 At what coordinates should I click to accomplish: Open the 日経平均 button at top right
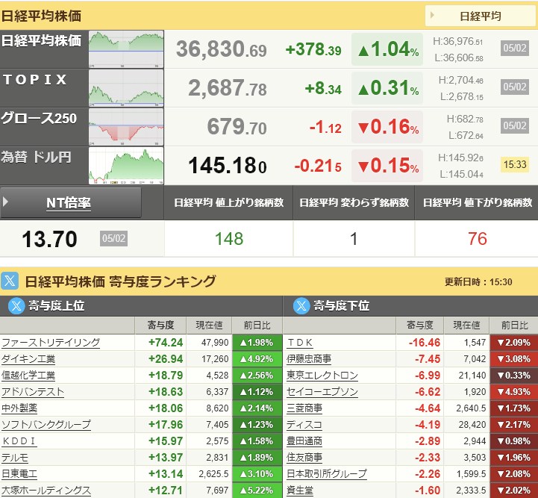pyautogui.click(x=481, y=16)
